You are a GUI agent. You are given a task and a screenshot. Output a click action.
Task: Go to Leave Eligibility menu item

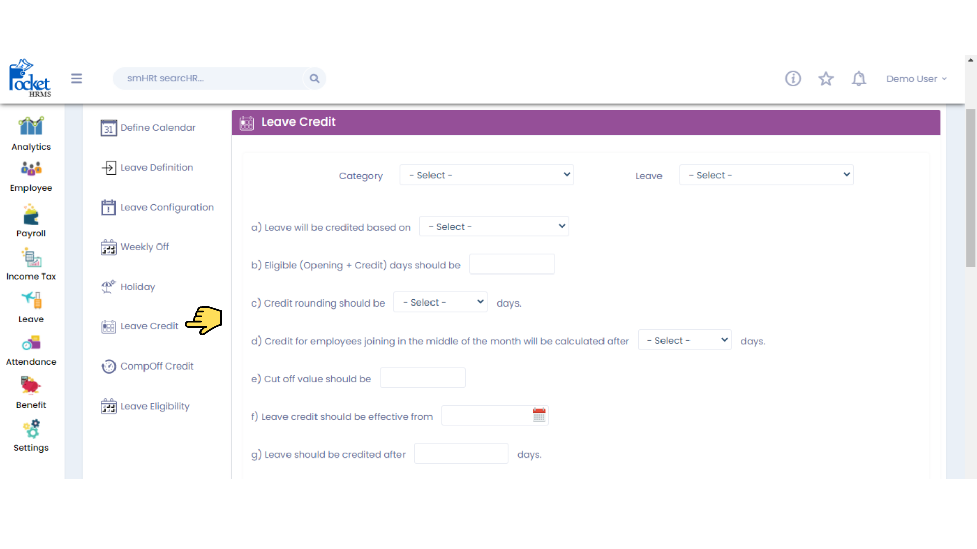pos(155,406)
